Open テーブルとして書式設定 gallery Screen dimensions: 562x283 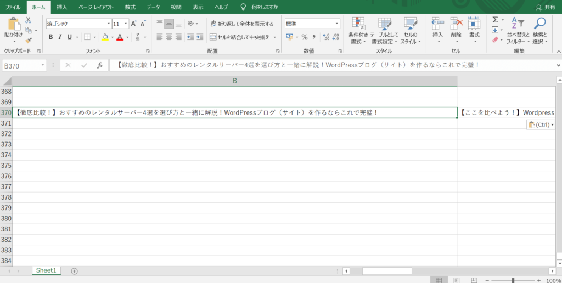(x=384, y=31)
